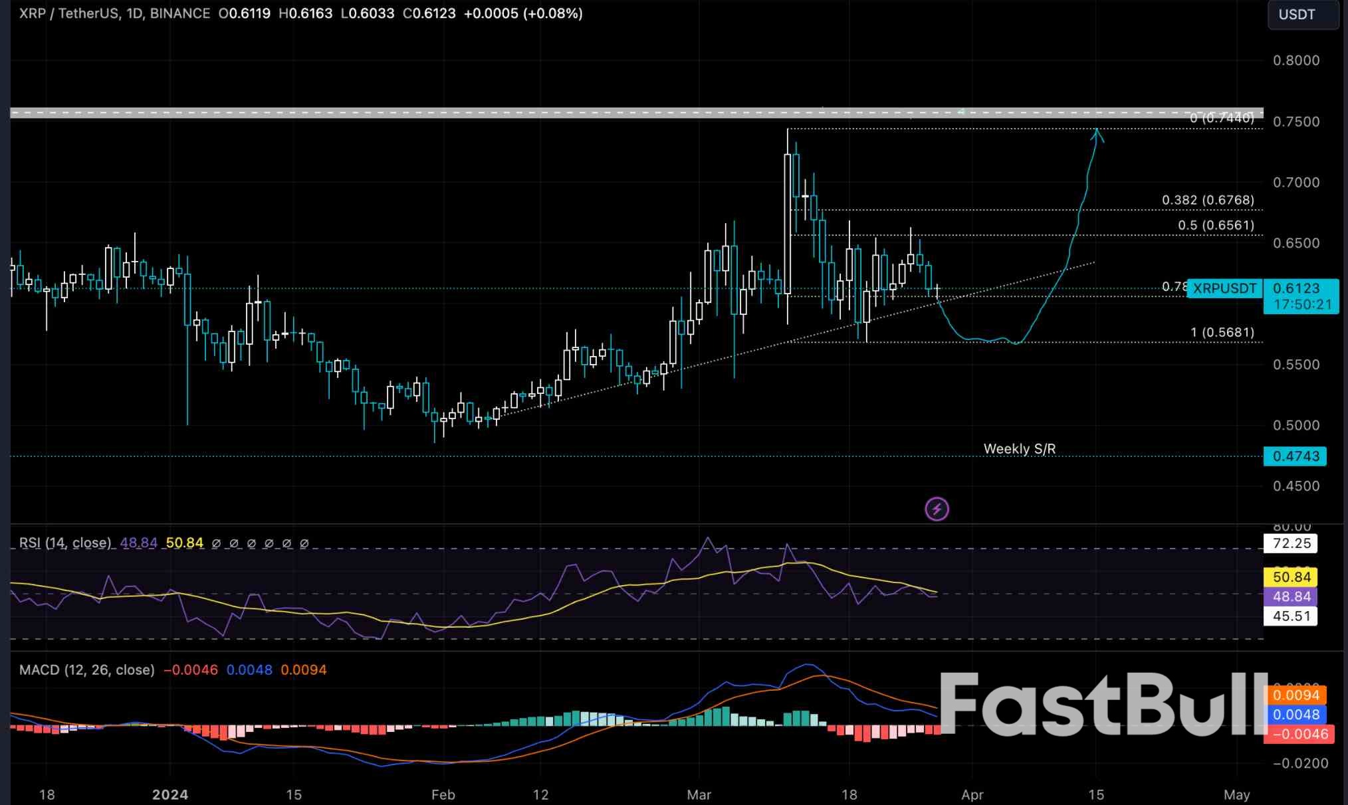Viewport: 1348px width, 805px height.
Task: Click the 0.4743 price axis label
Action: [x=1295, y=456]
